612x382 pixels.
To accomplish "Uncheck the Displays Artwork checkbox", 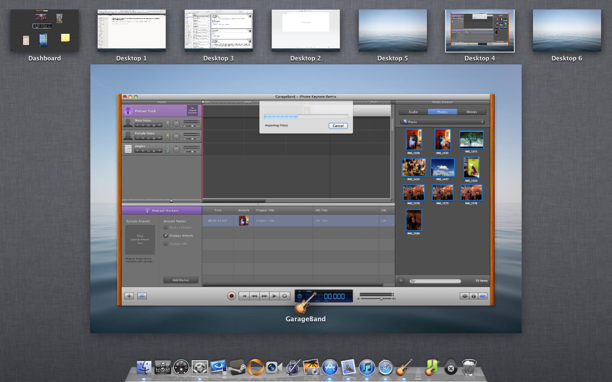I will (x=166, y=236).
